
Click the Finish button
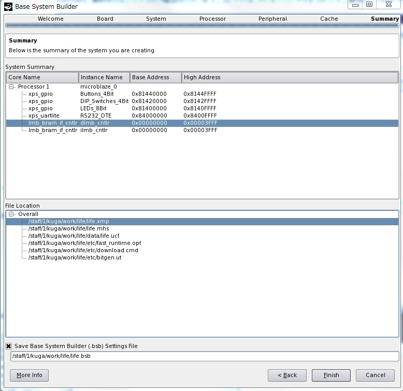(331, 375)
